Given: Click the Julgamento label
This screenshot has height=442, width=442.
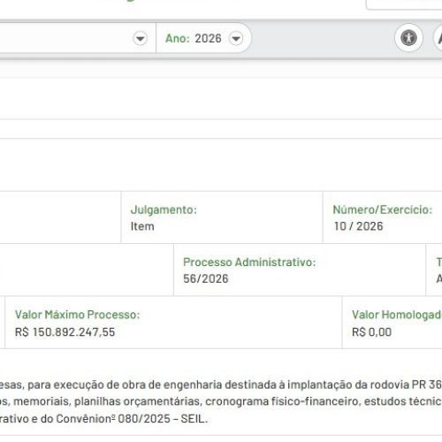Looking at the screenshot, I should point(164,210).
